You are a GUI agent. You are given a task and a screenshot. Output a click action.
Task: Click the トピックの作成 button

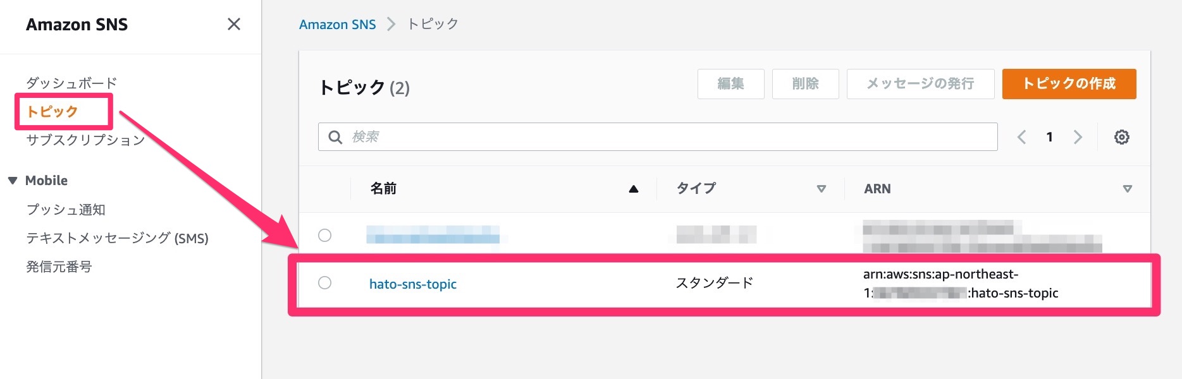1069,83
